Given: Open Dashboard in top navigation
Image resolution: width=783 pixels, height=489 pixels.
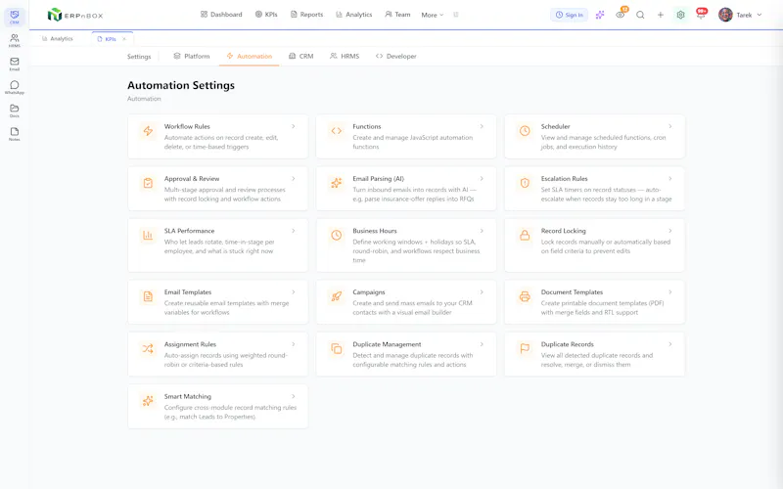Looking at the screenshot, I should click(221, 15).
